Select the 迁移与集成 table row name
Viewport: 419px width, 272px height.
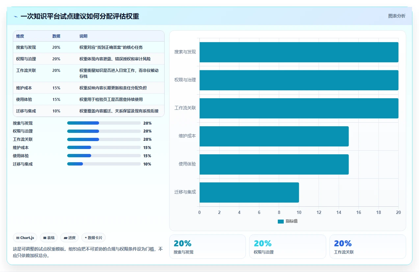pyautogui.click(x=26, y=111)
